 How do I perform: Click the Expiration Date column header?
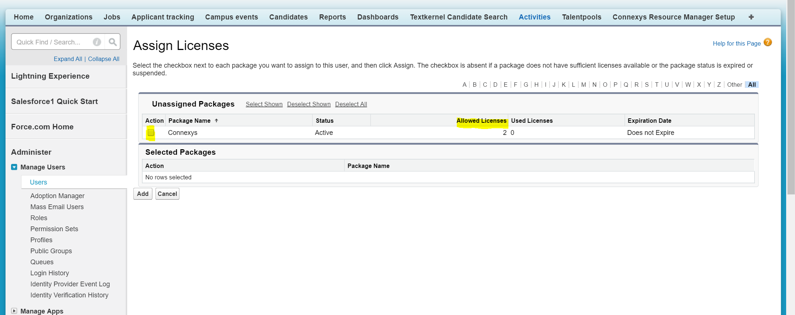(x=649, y=121)
